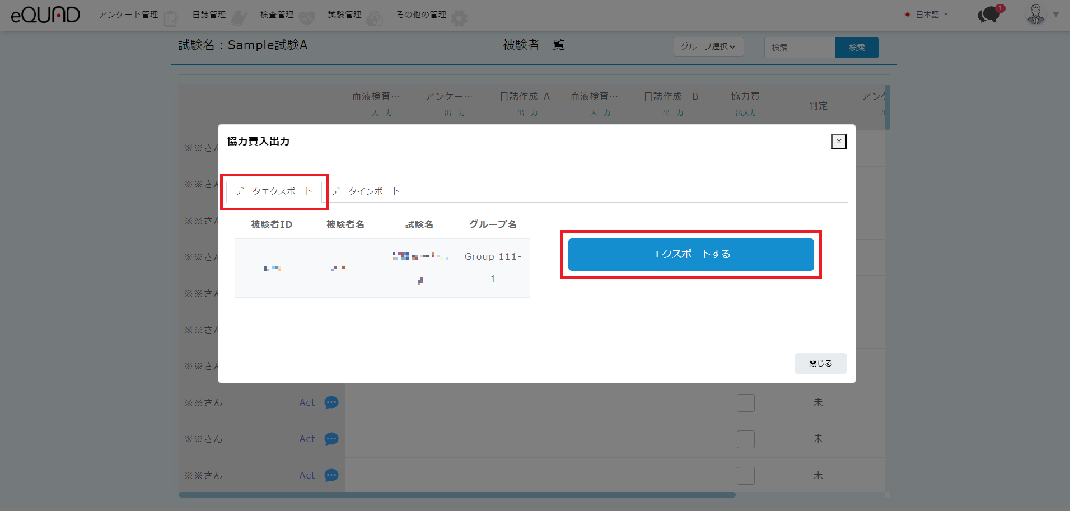
Task: Switch to the データインポート tab
Action: 365,191
